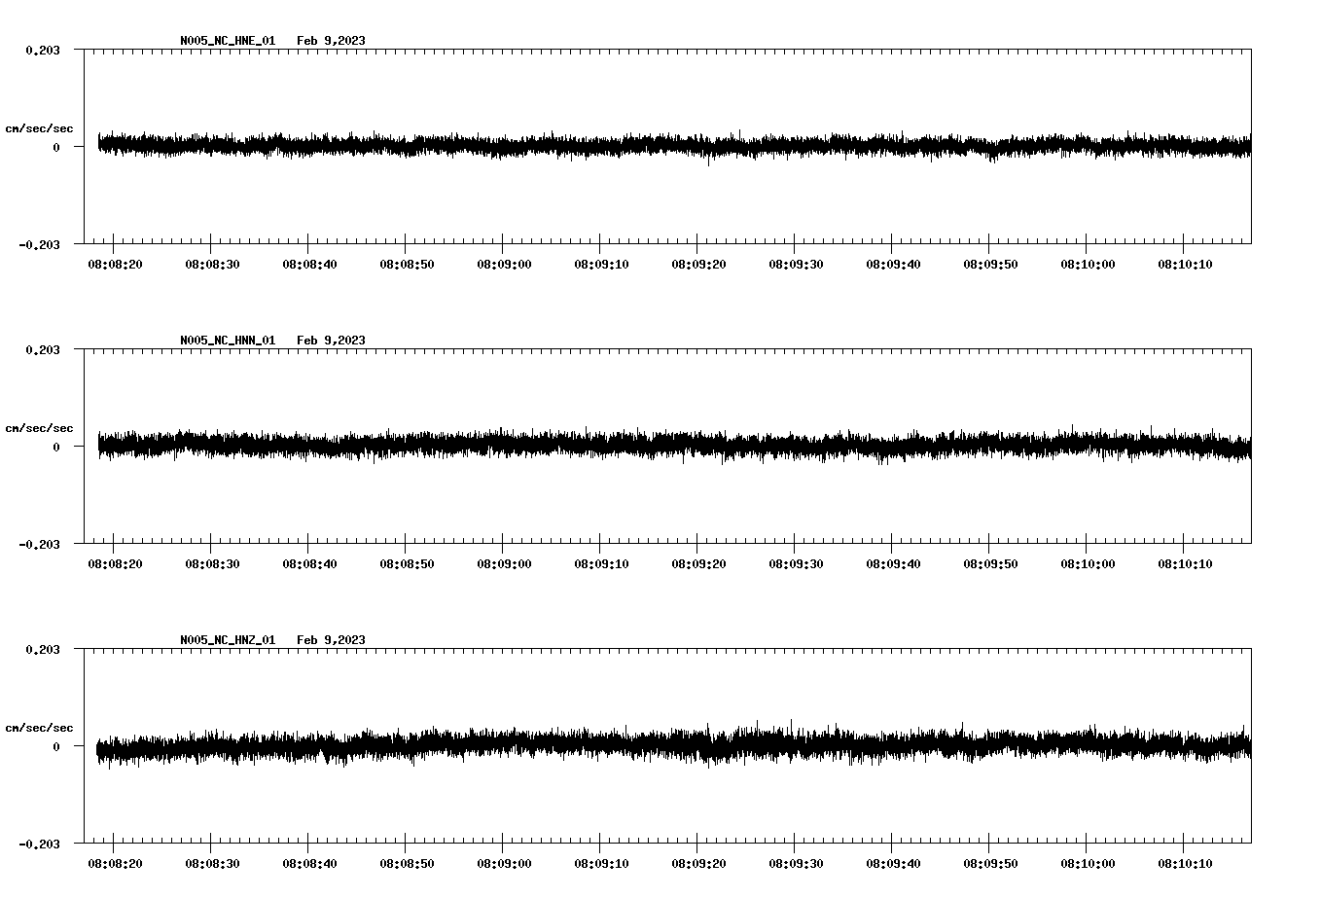Click the 08:09:40 label under the HNZ trace
The image size is (1321, 899).
(x=893, y=862)
